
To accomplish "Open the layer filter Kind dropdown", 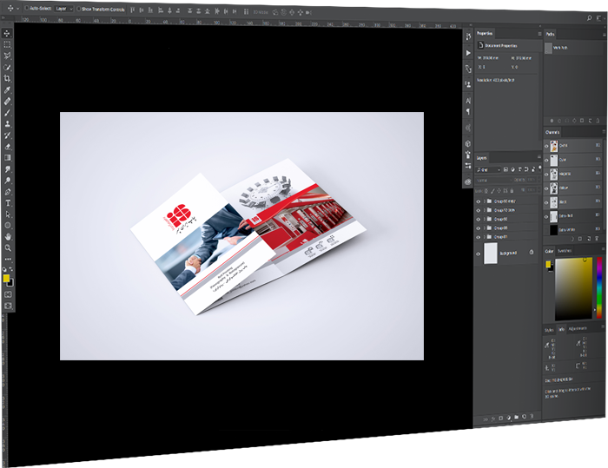I will (486, 168).
